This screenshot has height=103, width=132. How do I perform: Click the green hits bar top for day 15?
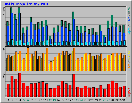click(x=62, y=23)
